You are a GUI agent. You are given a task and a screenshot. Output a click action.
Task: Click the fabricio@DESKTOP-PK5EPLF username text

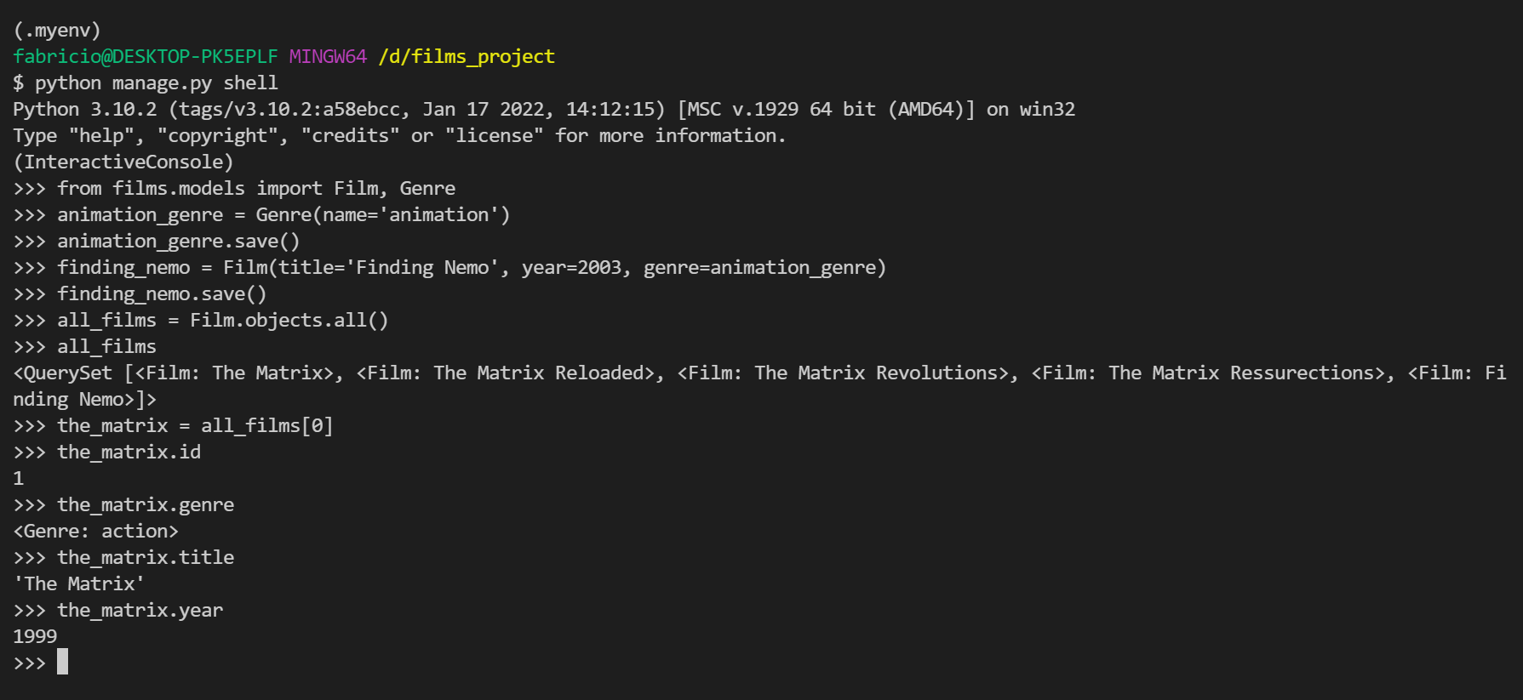(146, 56)
